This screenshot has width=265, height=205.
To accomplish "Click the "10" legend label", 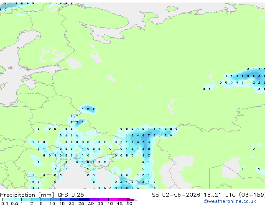I will pos(52,203).
